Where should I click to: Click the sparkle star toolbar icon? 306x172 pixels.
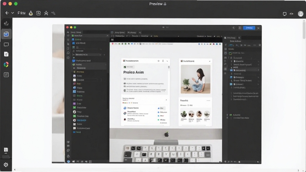(x=46, y=13)
